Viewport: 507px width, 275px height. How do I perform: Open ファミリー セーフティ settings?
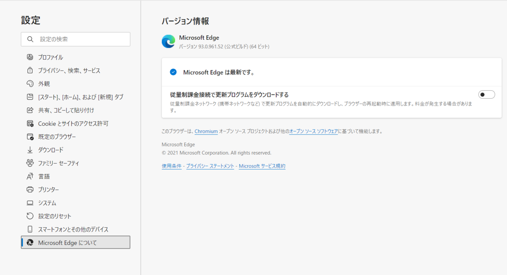click(76, 163)
